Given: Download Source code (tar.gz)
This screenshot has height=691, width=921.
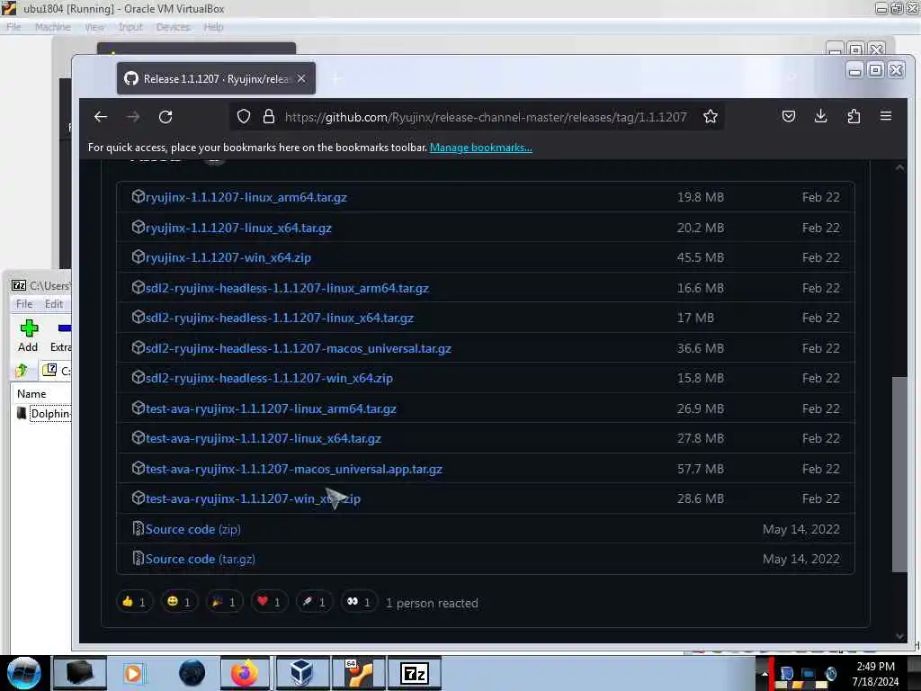Looking at the screenshot, I should pos(200,560).
